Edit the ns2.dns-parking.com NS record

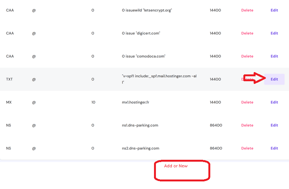point(274,148)
